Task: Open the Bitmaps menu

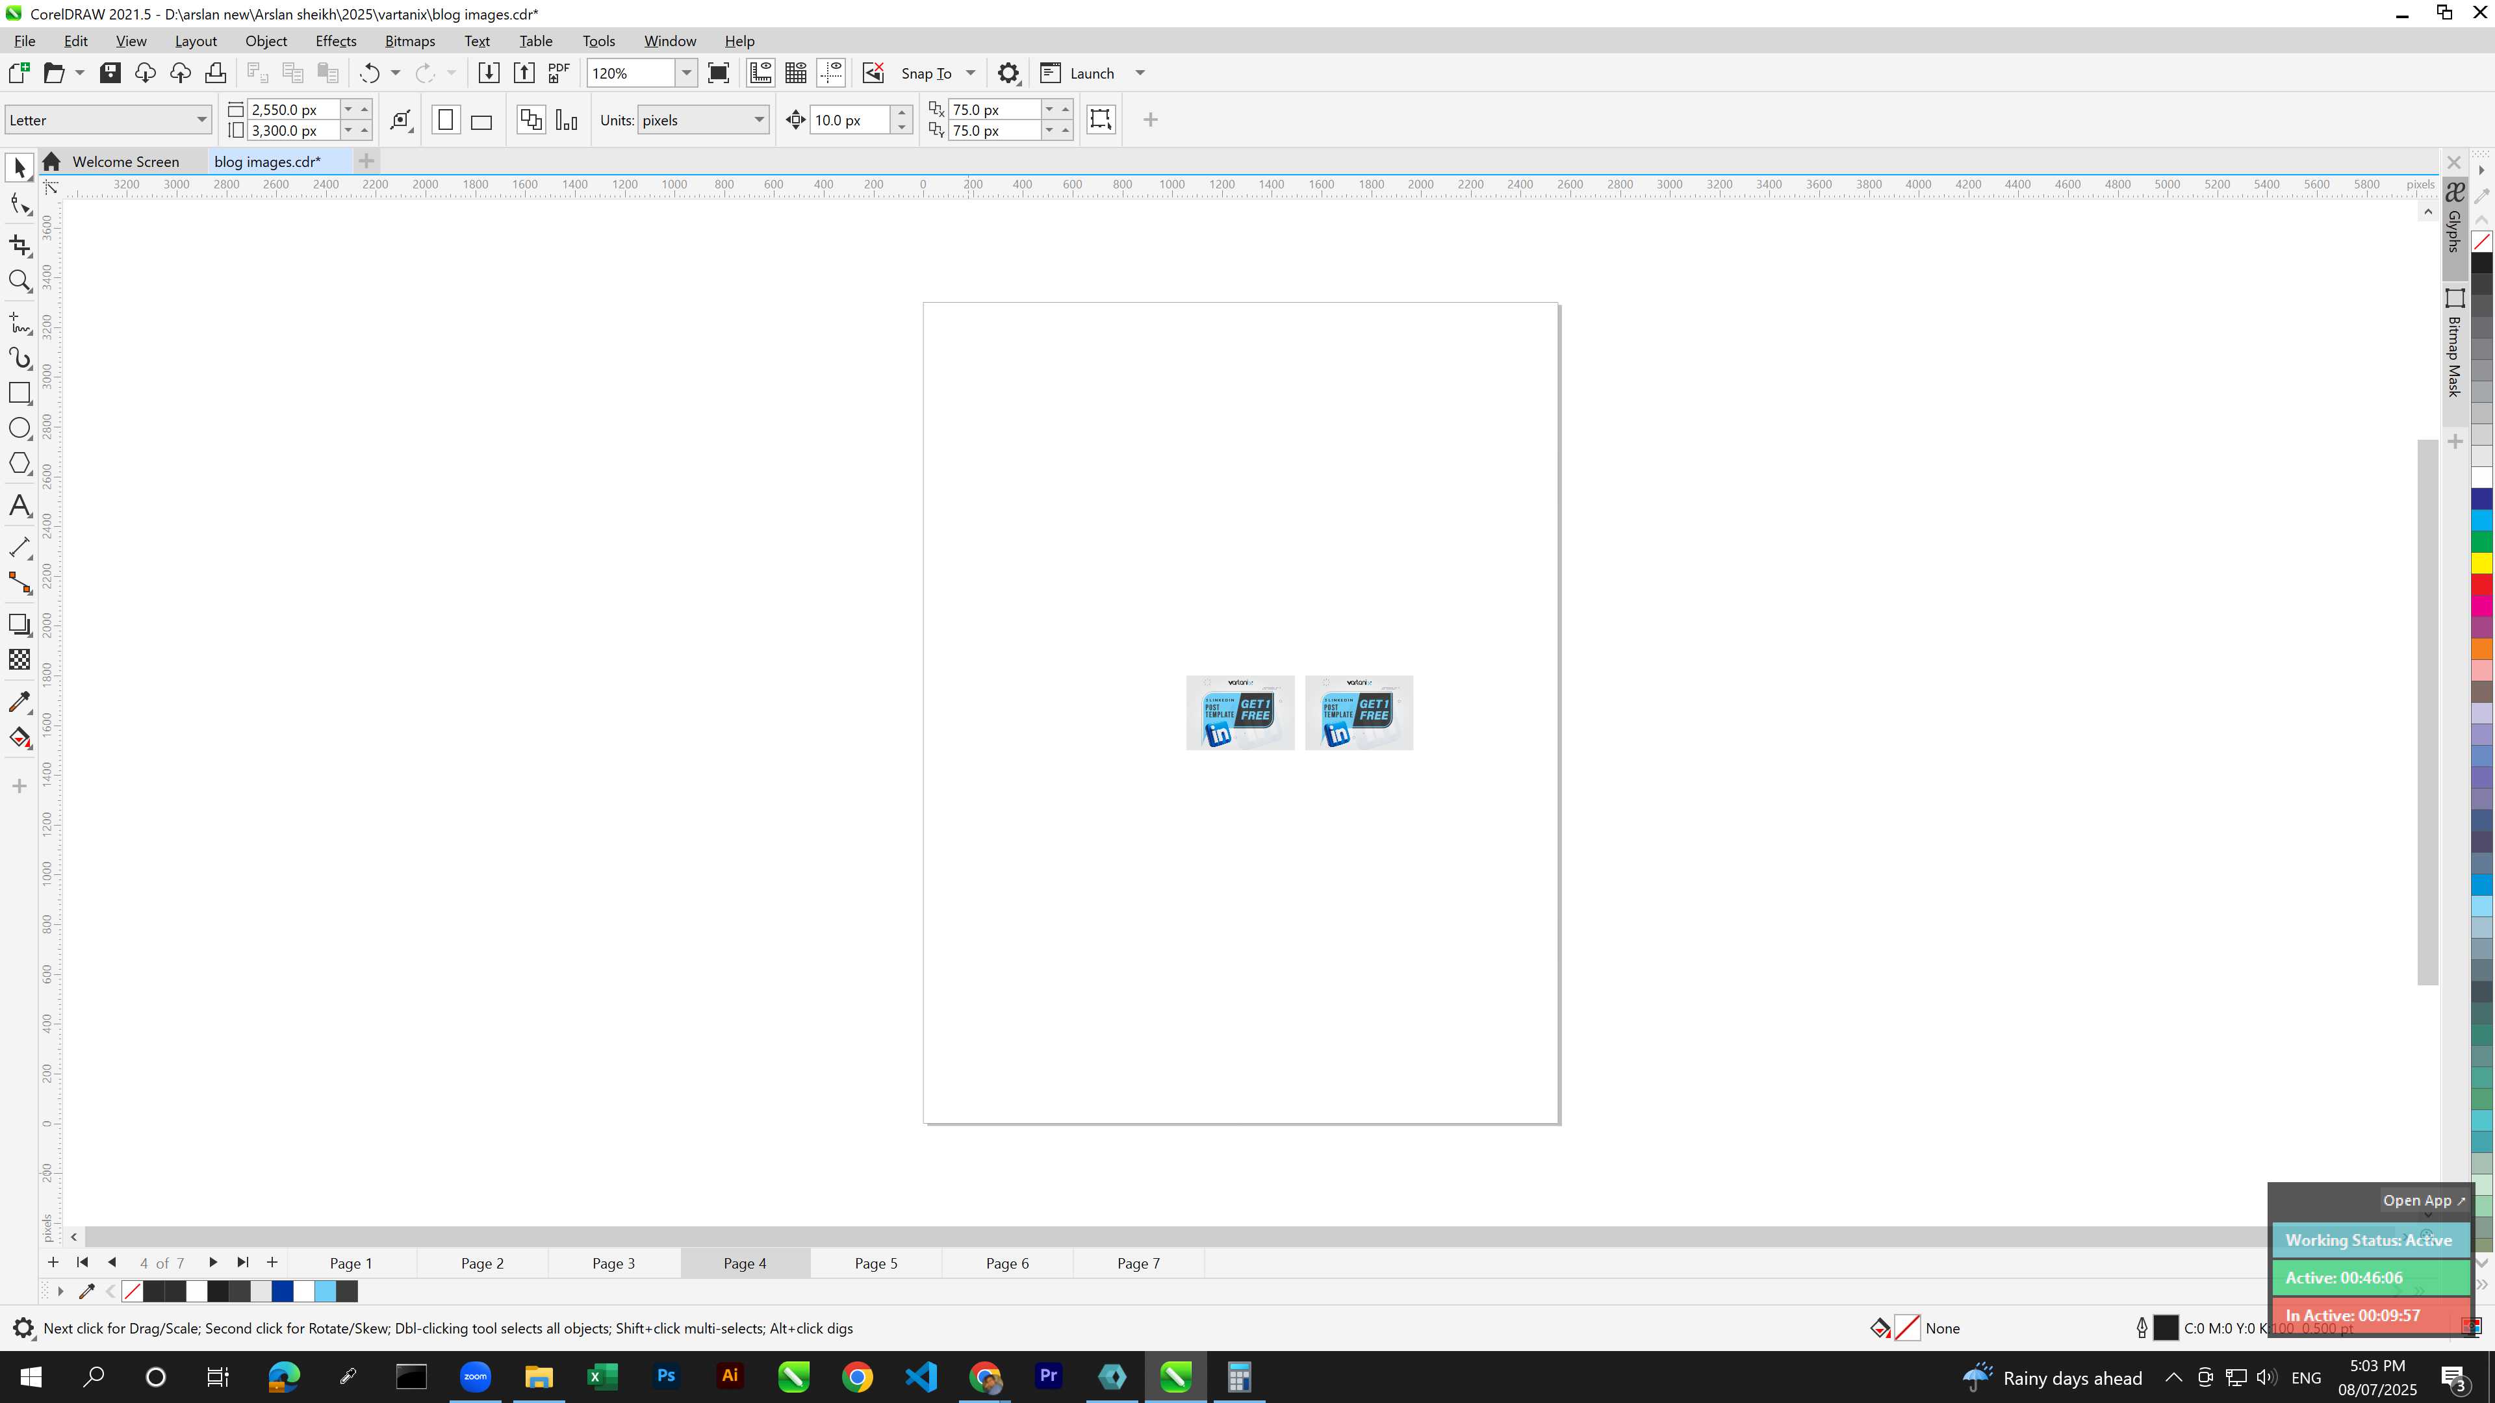Action: tap(410, 41)
